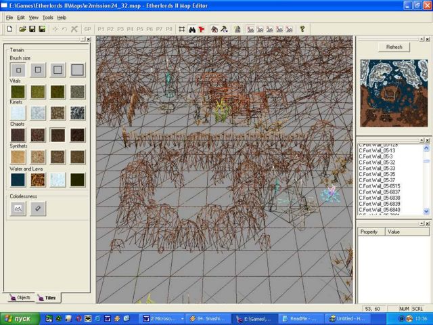The height and width of the screenshot is (325, 433).
Task: Switch to ReadMe taskbar window
Action: [300, 319]
